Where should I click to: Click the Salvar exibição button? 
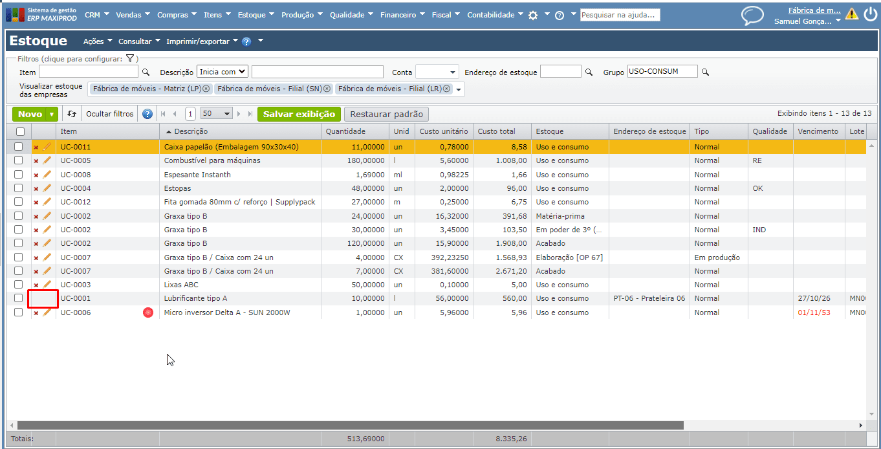(299, 115)
